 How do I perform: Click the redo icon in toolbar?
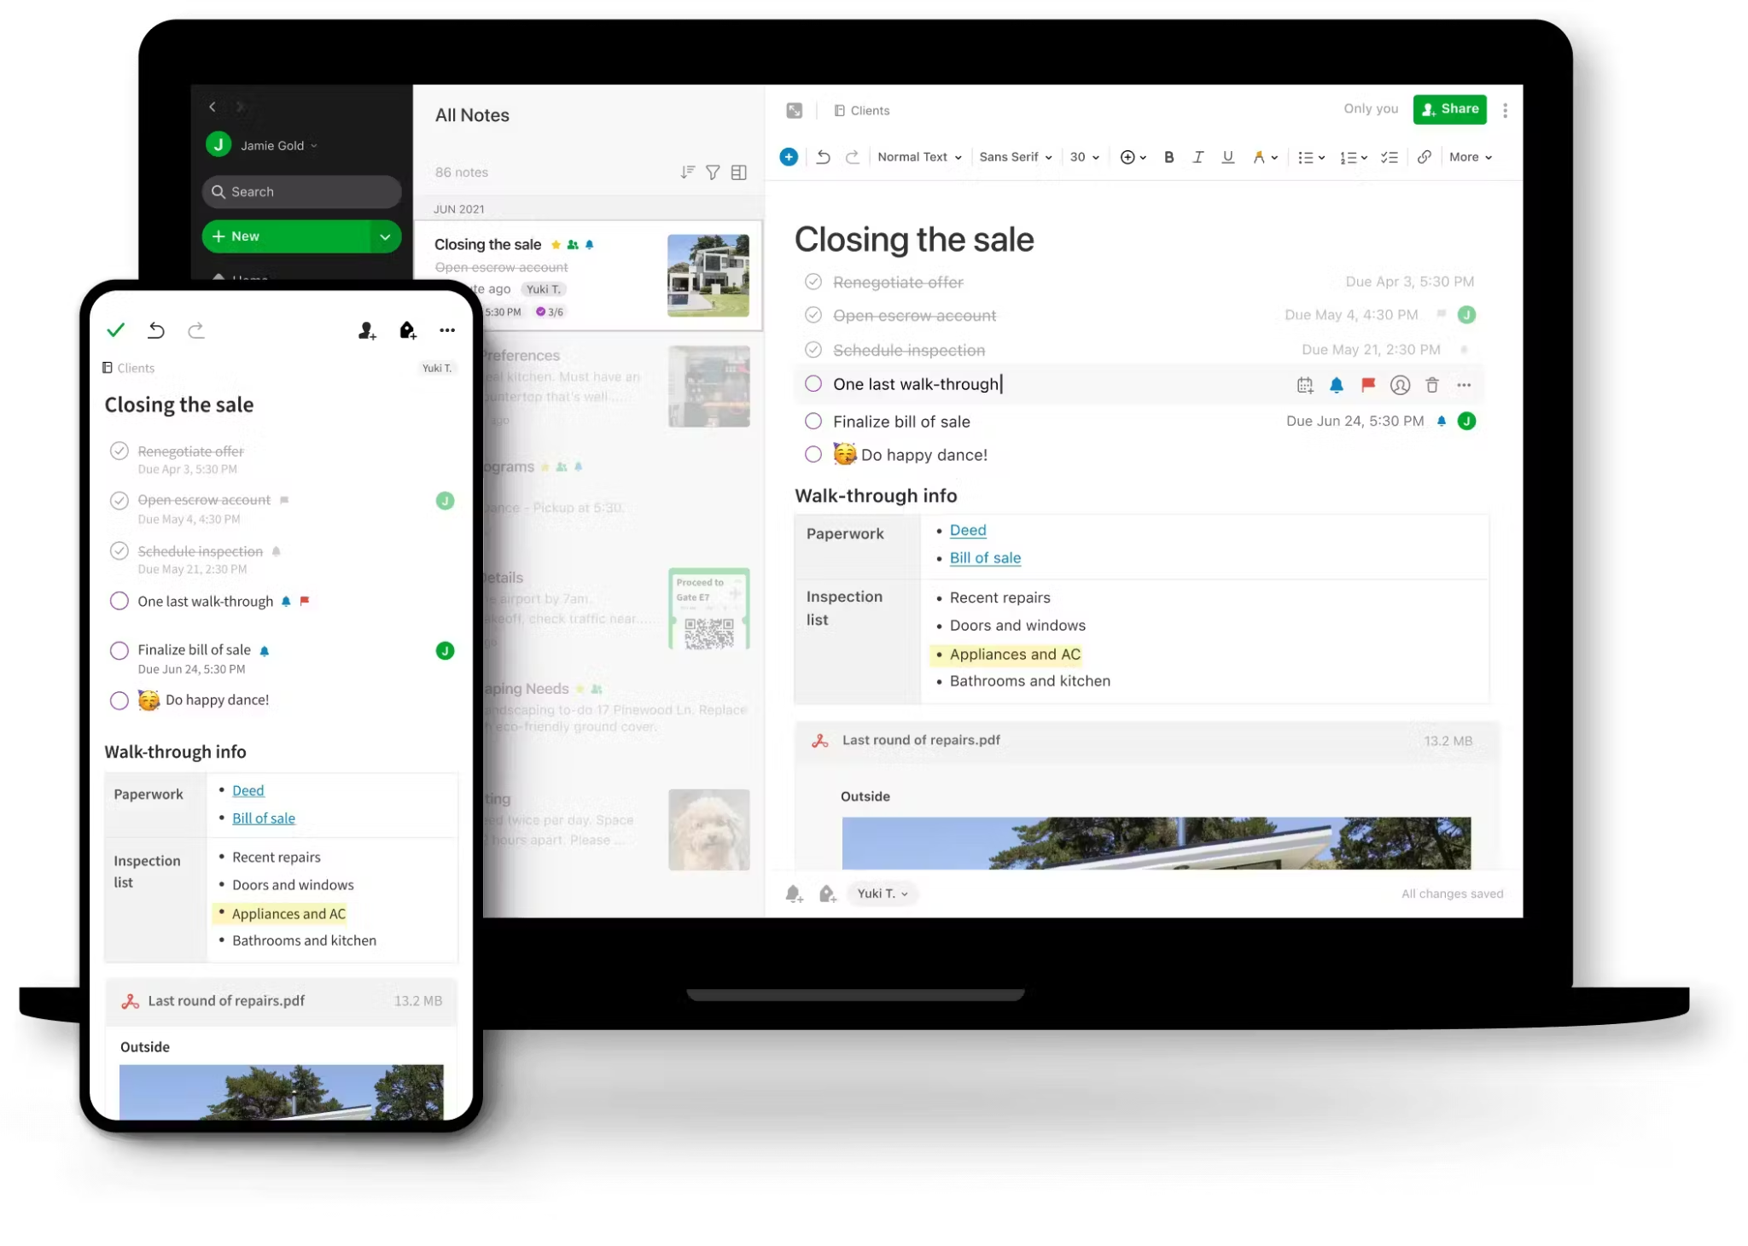tap(853, 156)
